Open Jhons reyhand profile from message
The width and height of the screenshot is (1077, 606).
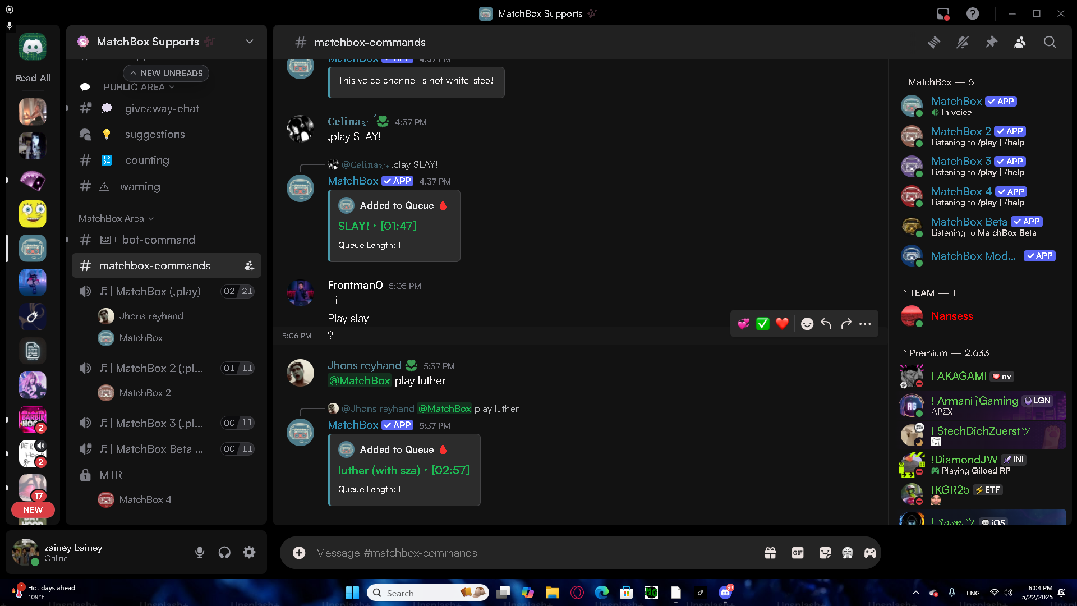click(x=365, y=366)
